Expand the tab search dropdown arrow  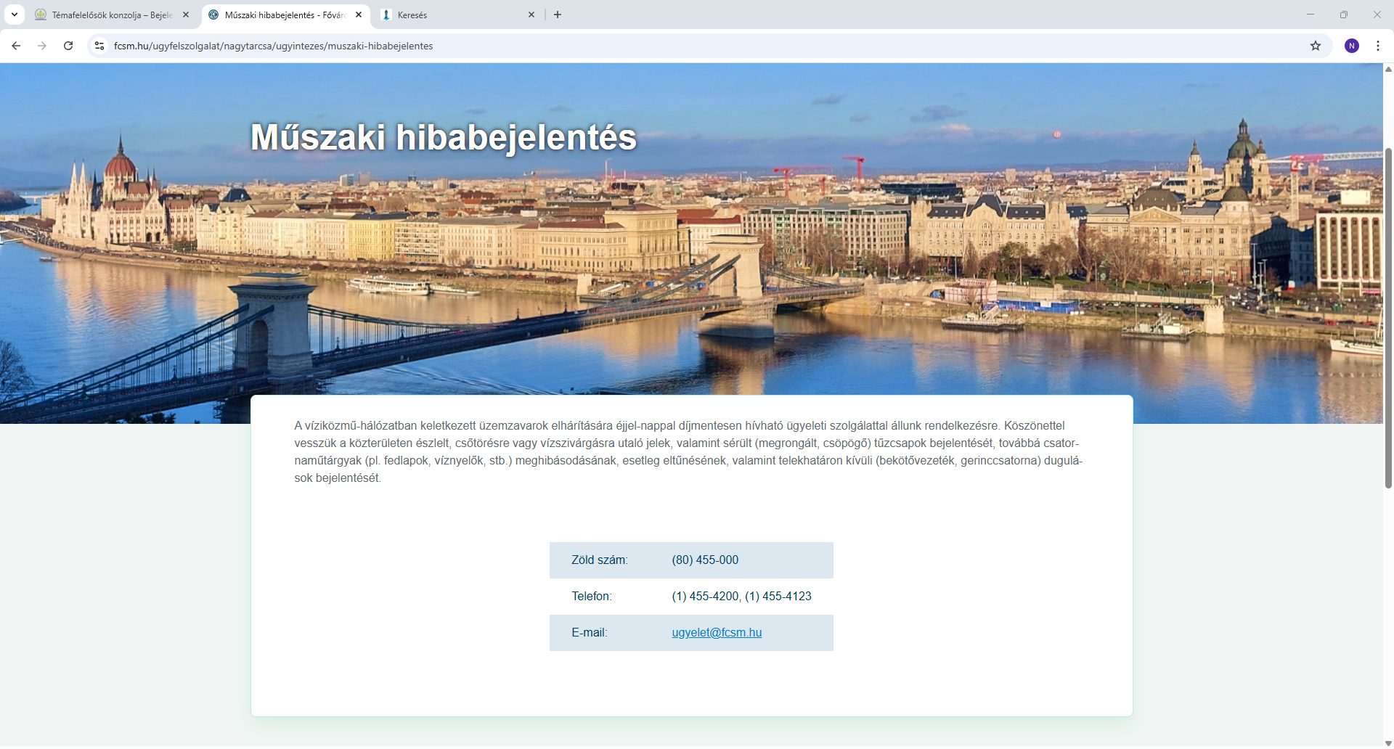click(15, 15)
